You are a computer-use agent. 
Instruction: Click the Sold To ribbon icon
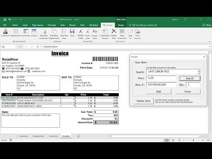pyautogui.click(x=130, y=34)
